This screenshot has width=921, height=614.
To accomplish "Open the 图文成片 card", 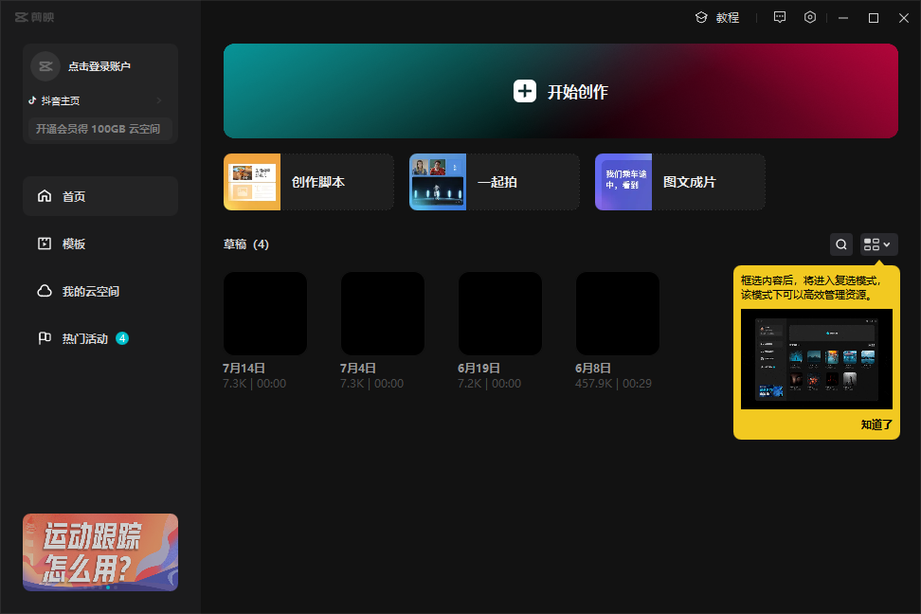I will (679, 182).
